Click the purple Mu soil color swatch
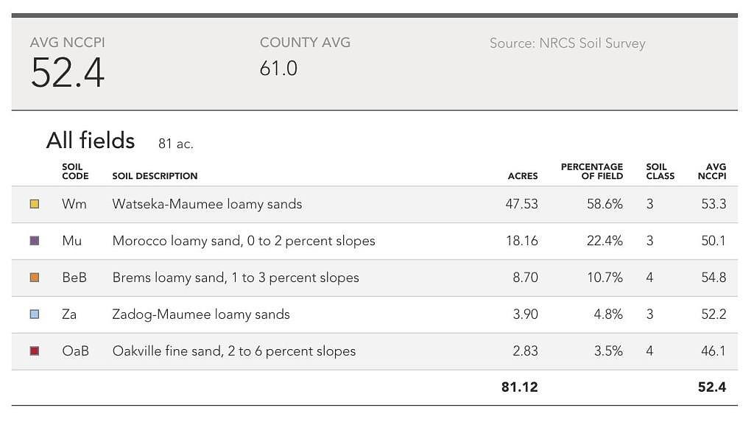Screen dimensions: 754x425 (35, 241)
